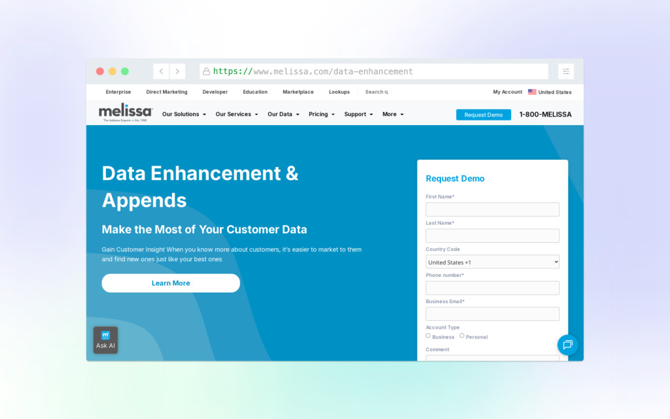Open the My Account link
This screenshot has width=670, height=419.
click(508, 92)
